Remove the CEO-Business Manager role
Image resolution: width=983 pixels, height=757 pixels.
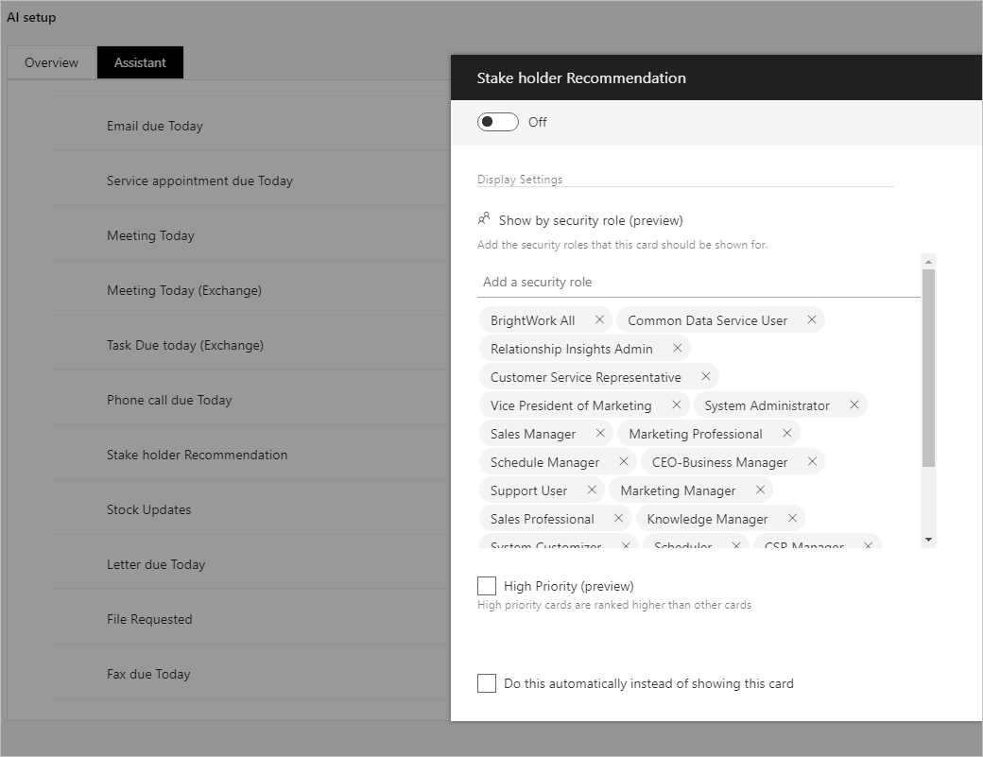click(812, 461)
